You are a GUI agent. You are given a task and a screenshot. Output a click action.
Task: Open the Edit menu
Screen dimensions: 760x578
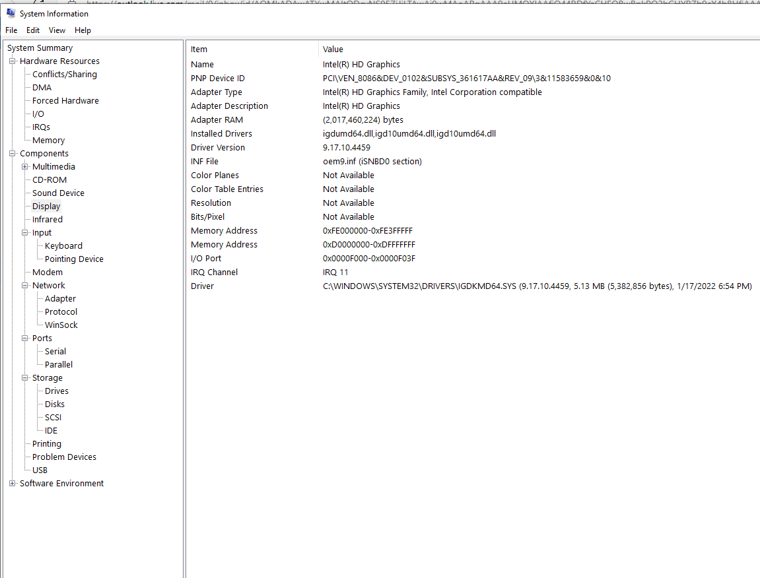33,30
